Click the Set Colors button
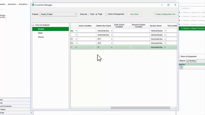Screen dimensions: 205x115 [135, 14]
